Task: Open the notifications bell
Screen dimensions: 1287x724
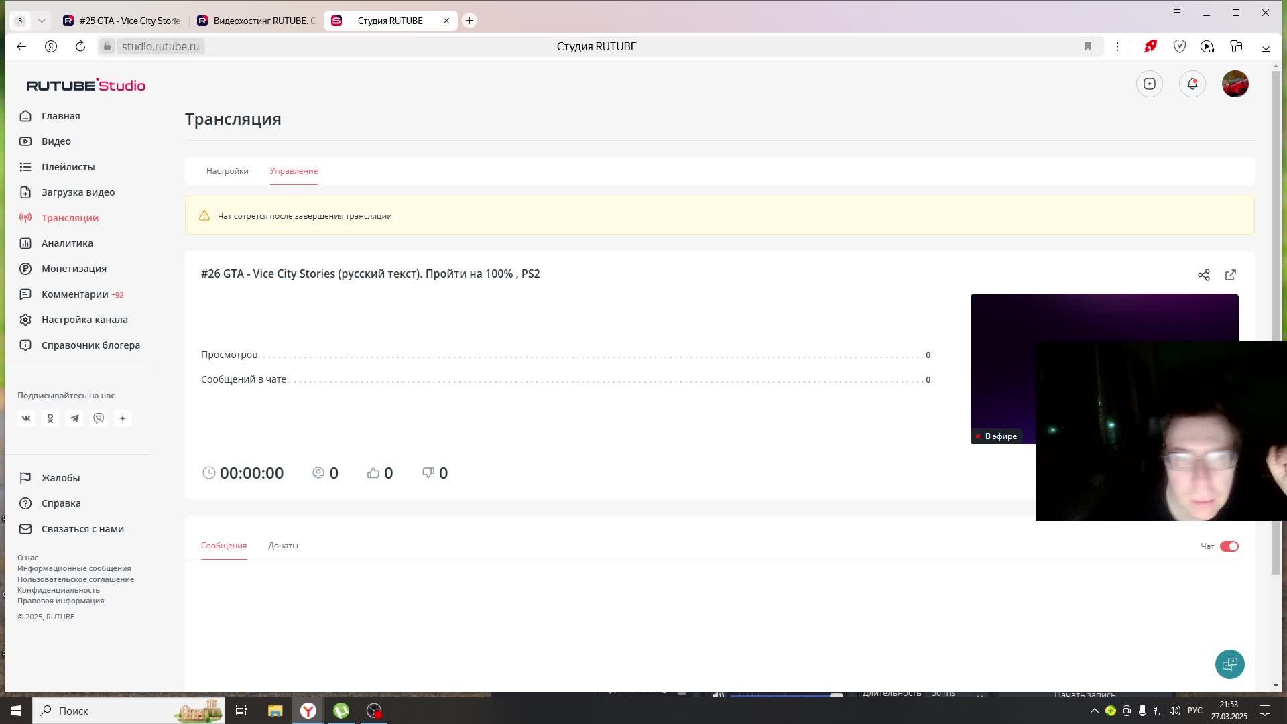Action: point(1192,84)
